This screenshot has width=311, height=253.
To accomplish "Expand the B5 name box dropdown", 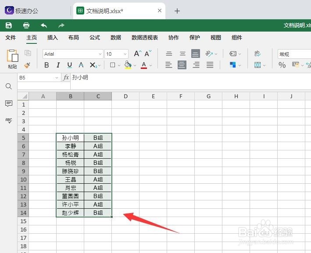I will pos(57,78).
